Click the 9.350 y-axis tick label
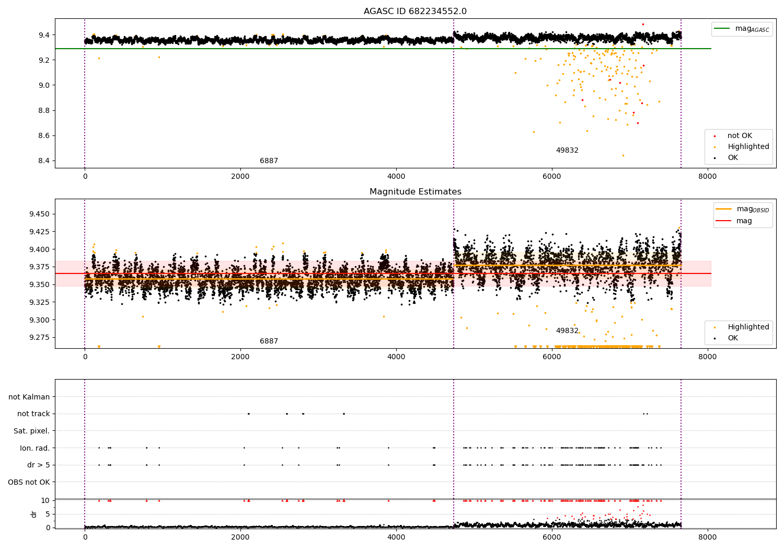 click(40, 284)
